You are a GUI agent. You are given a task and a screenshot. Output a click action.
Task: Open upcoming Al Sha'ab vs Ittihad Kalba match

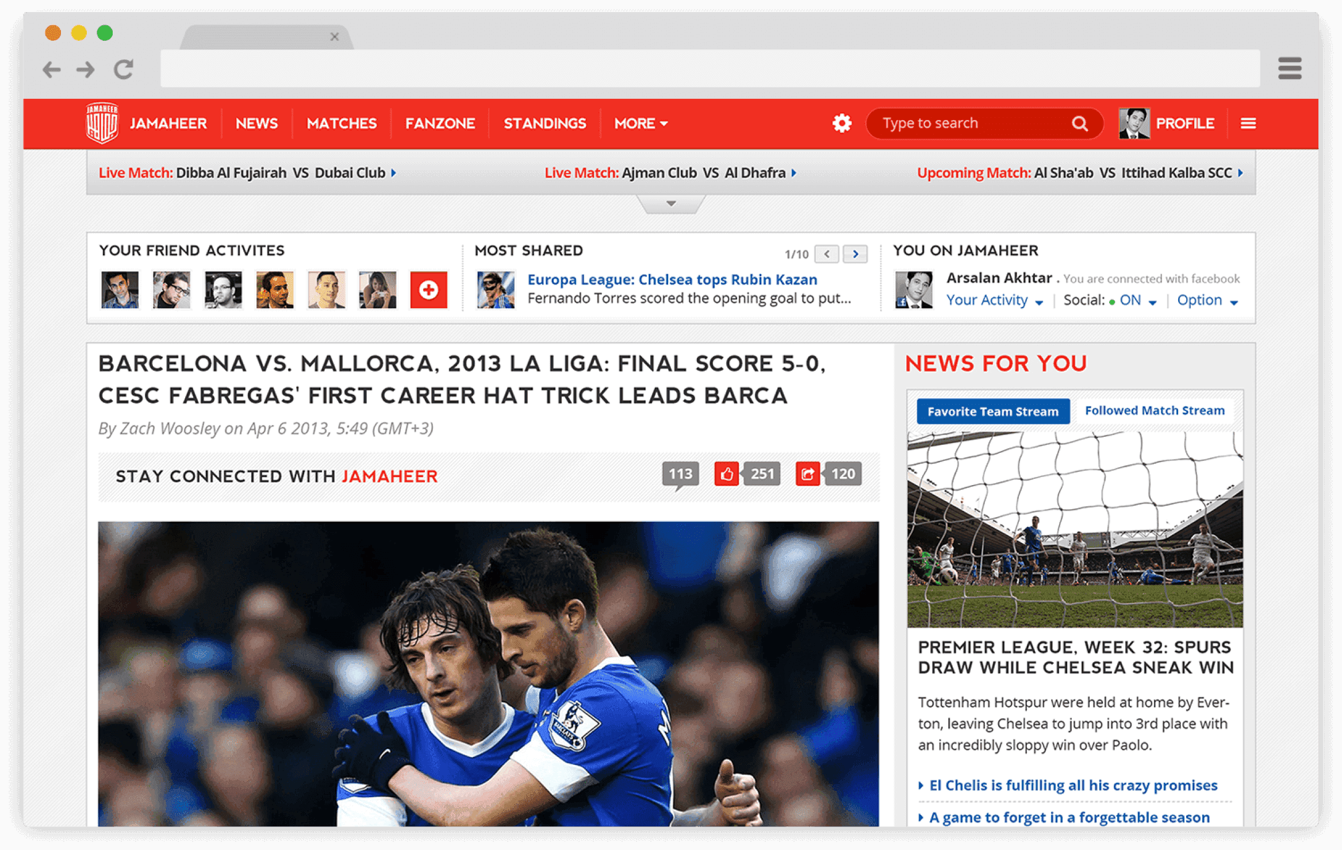1080,173
